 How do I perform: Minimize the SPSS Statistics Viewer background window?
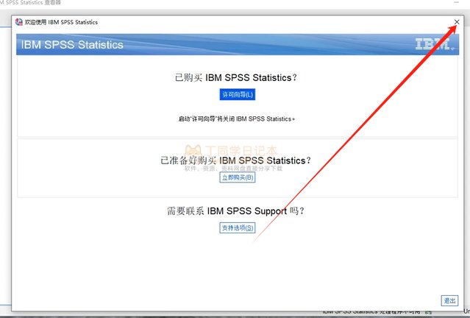(457, 2)
